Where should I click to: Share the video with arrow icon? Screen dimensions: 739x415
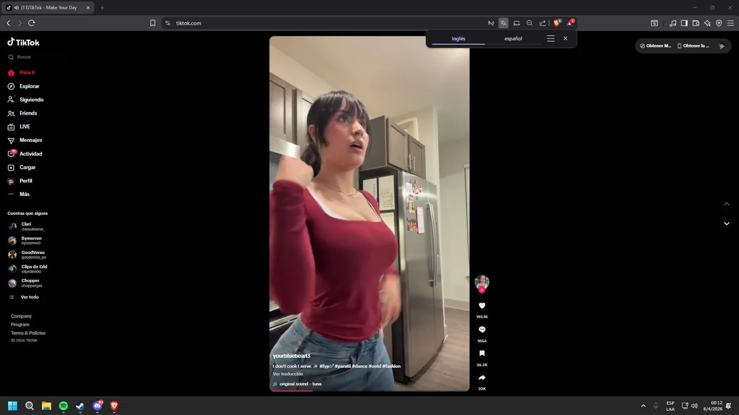point(482,378)
